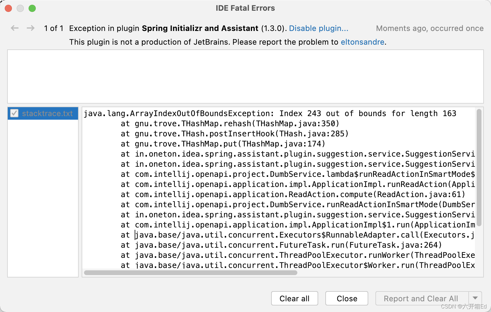
Task: Click the green maximize window button
Action: 32,8
